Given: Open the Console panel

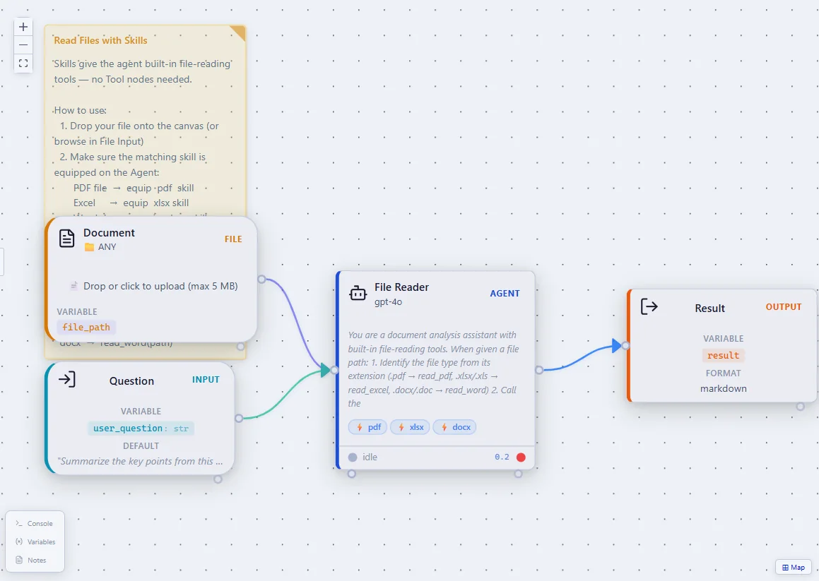Looking at the screenshot, I should pyautogui.click(x=35, y=523).
